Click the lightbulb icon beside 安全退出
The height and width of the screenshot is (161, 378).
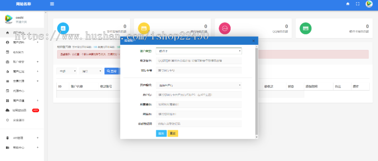pyautogui.click(x=8, y=120)
